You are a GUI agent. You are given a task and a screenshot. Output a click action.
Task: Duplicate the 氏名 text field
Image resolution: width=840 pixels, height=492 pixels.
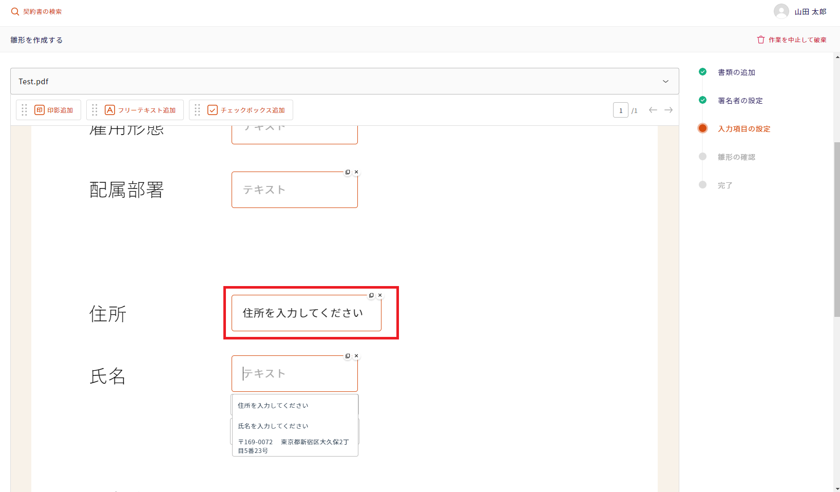tap(348, 356)
